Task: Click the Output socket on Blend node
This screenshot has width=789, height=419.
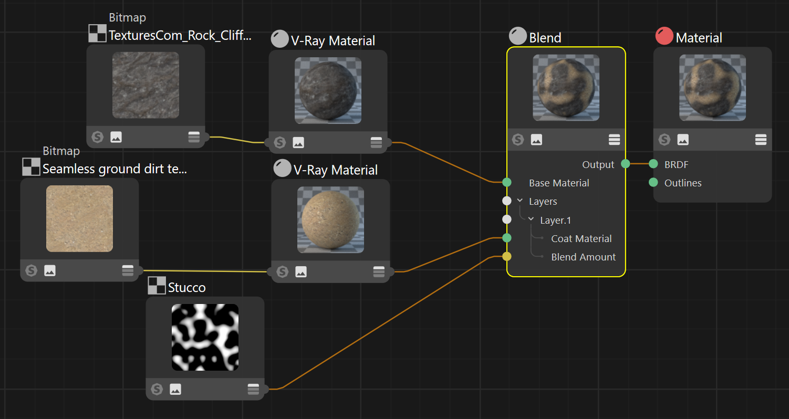Action: pyautogui.click(x=625, y=164)
